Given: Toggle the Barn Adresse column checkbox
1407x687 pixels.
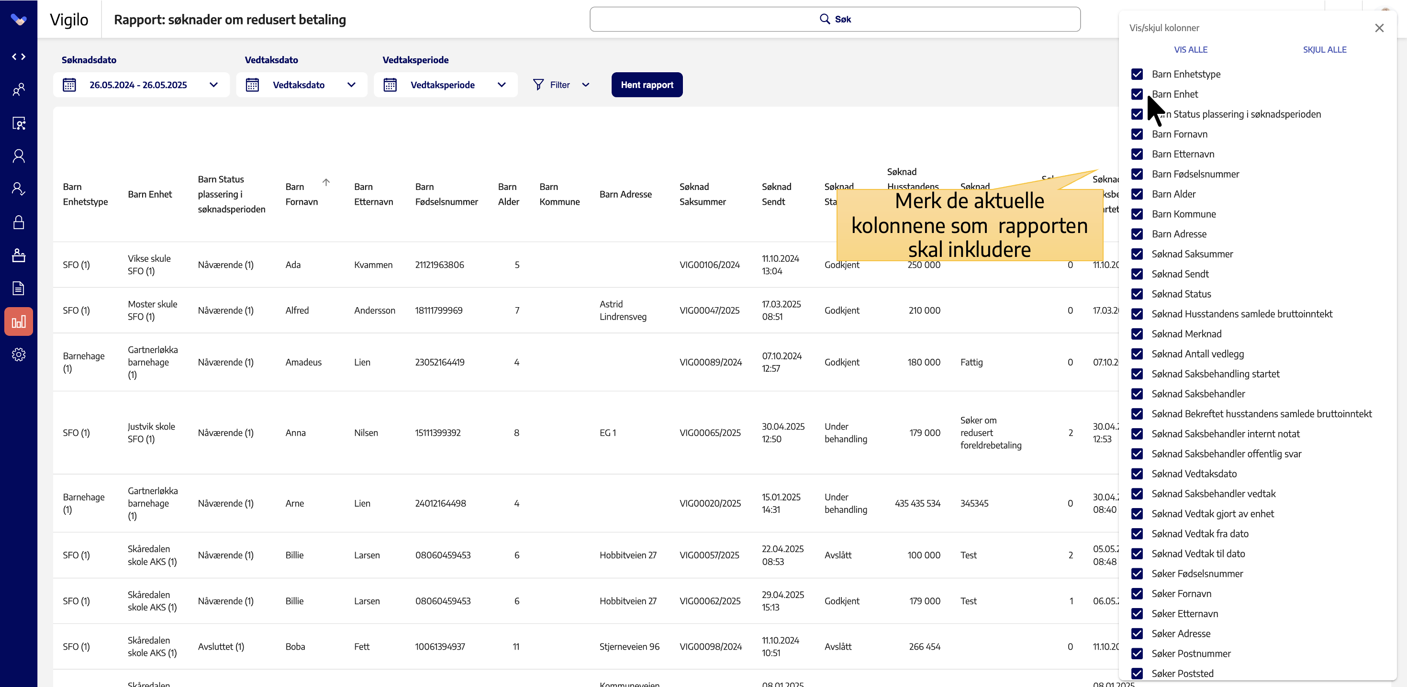Looking at the screenshot, I should point(1137,234).
